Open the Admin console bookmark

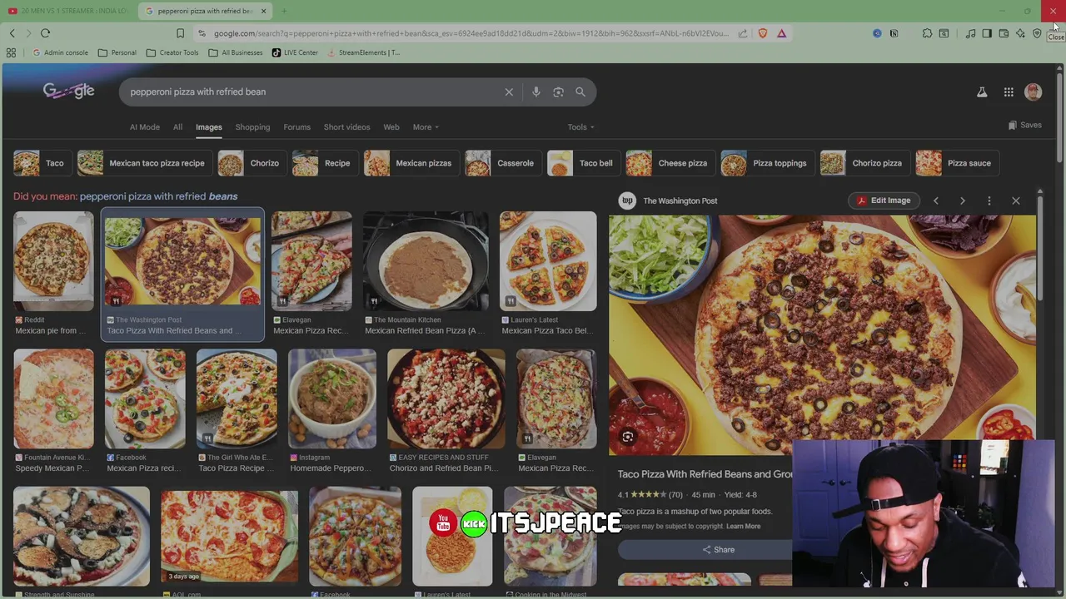coord(60,52)
